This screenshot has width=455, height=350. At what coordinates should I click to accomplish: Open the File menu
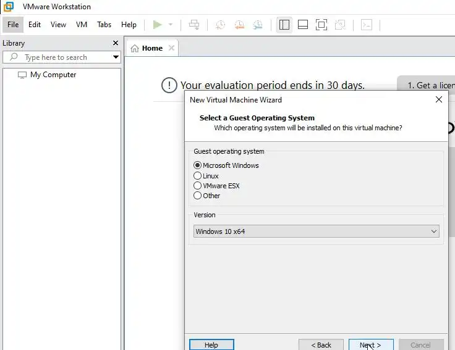[13, 25]
